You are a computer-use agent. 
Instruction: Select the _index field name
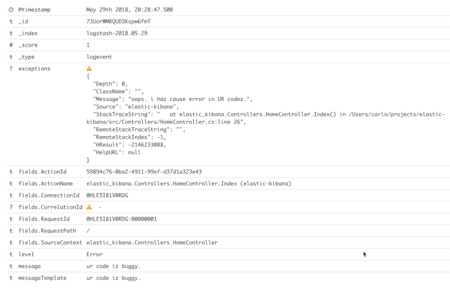(28, 33)
